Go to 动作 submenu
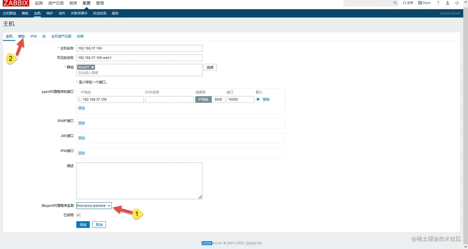The width and height of the screenshot is (468, 249). click(x=62, y=13)
